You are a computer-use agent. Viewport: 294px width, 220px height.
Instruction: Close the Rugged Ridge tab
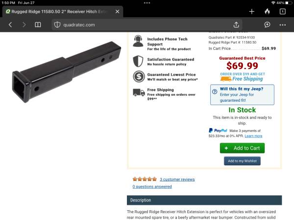pos(118,12)
